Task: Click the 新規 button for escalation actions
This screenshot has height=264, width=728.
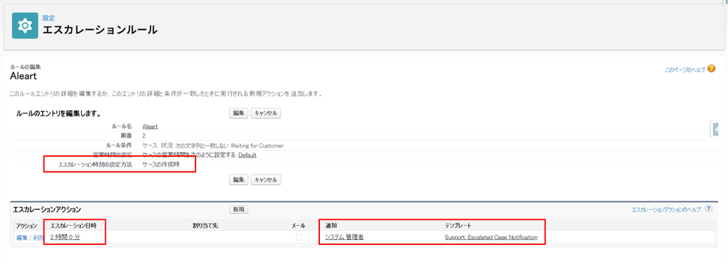Action: click(x=239, y=209)
